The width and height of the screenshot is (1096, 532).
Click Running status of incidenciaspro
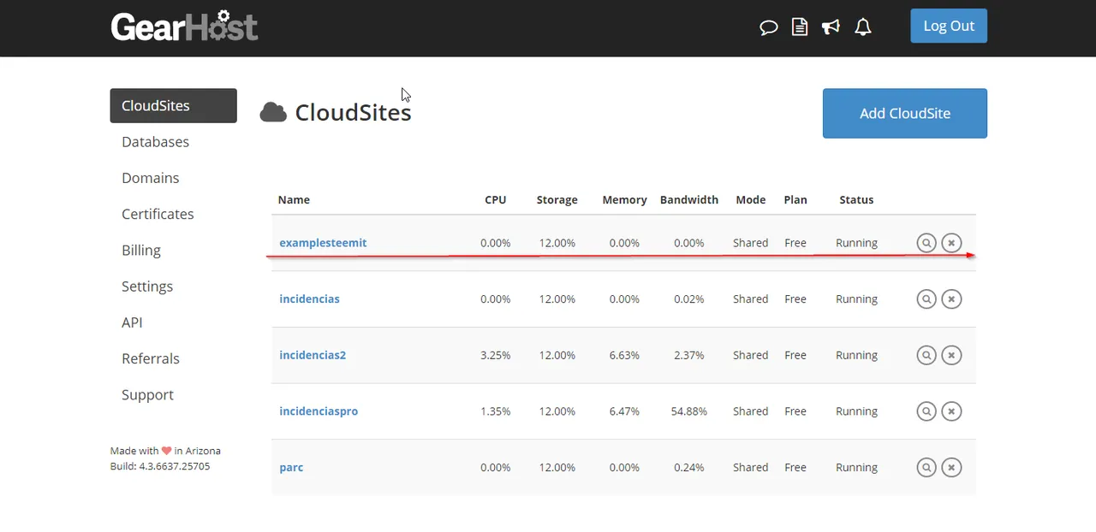click(856, 411)
